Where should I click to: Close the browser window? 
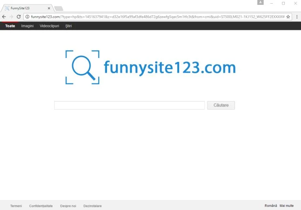[x=295, y=3]
